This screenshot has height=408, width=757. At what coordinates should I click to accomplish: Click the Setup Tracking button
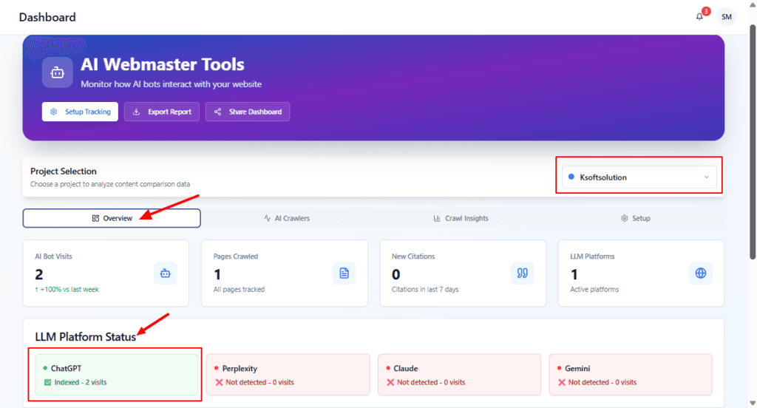(80, 112)
